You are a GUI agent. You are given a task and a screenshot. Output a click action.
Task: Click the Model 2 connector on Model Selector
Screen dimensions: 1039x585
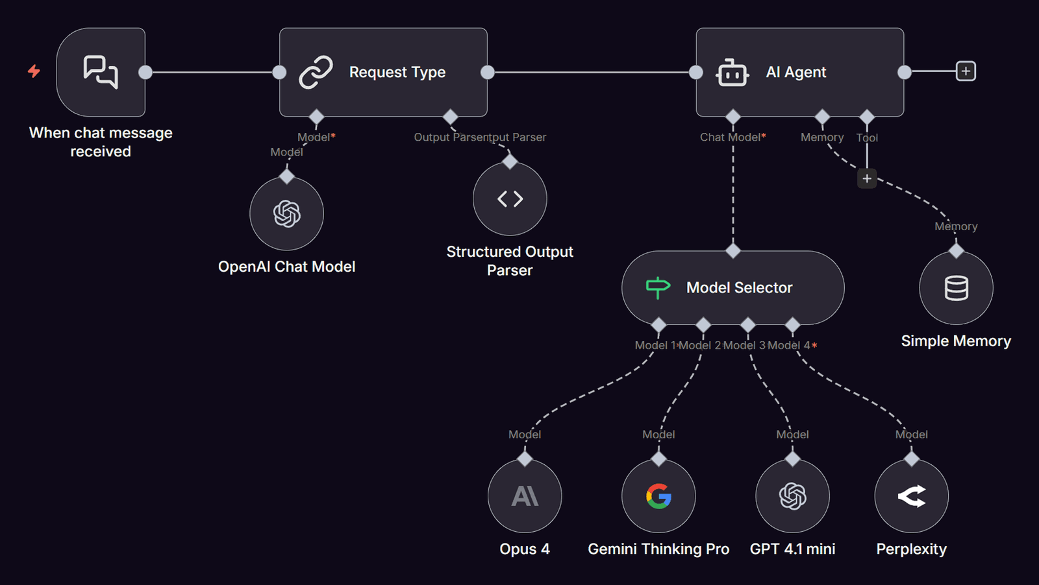click(x=703, y=324)
